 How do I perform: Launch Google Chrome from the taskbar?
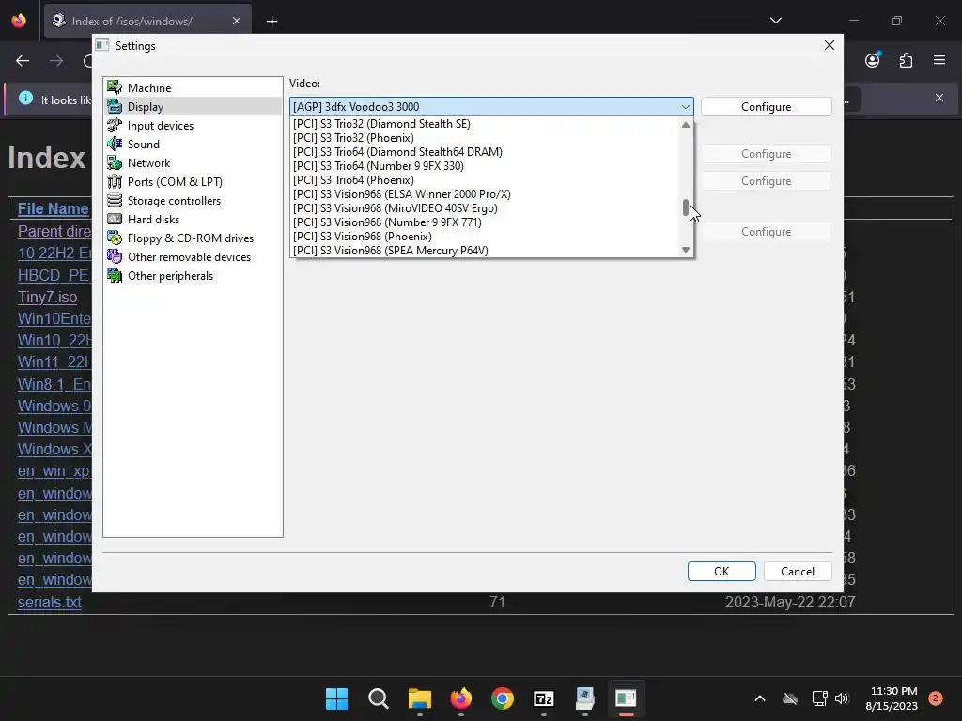pos(503,698)
